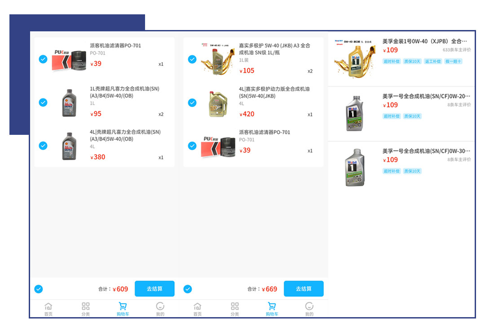Viewport: 485px width, 327px height.
Task: Click the 超时补偿 tag on first Mobil product
Action: [391, 61]
